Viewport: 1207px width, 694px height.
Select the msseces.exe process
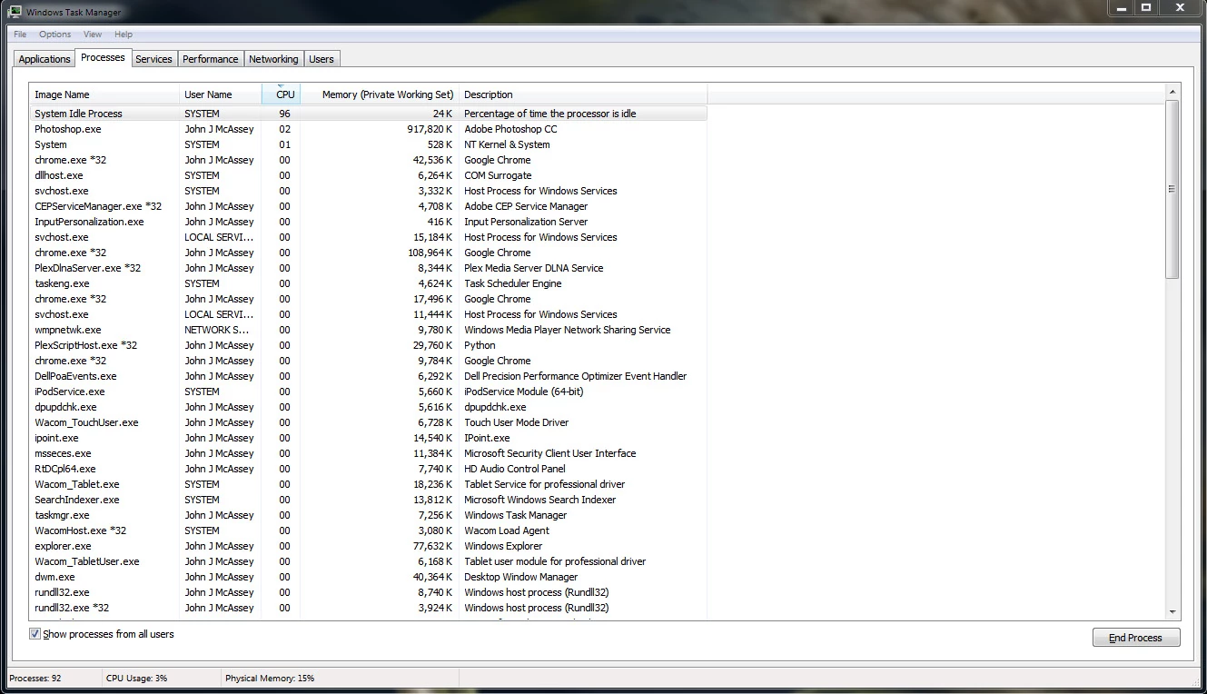coord(368,453)
